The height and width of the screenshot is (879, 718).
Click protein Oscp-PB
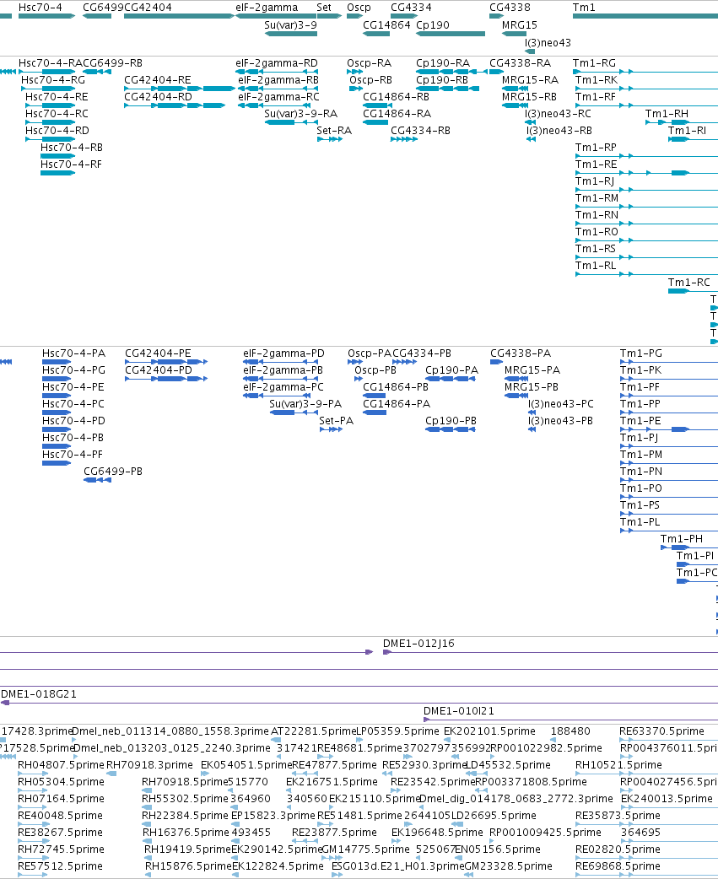point(375,370)
